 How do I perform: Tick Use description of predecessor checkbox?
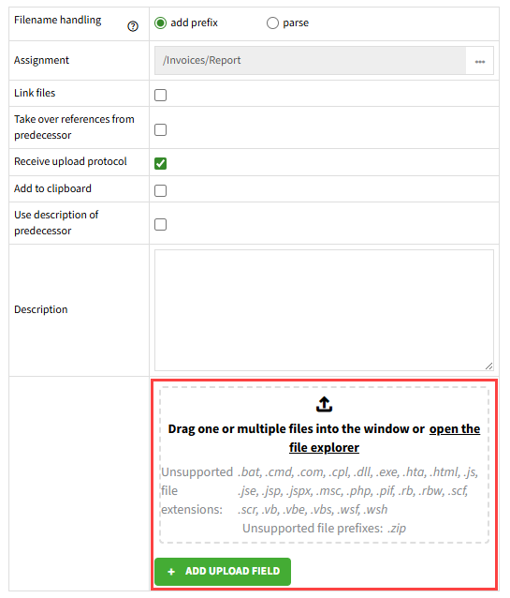pos(160,224)
